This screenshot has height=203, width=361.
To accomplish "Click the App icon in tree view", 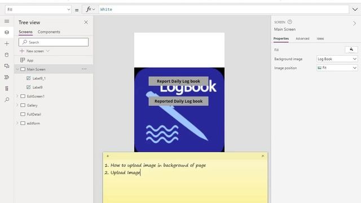I will 23,60.
